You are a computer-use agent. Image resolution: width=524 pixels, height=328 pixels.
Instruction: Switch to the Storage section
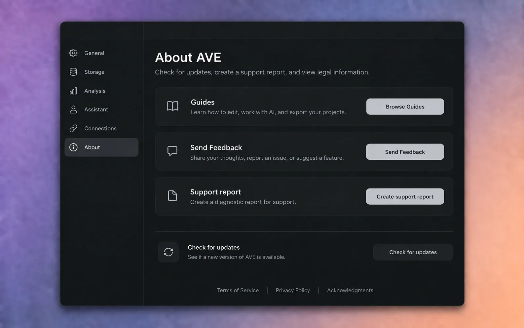[x=101, y=72]
